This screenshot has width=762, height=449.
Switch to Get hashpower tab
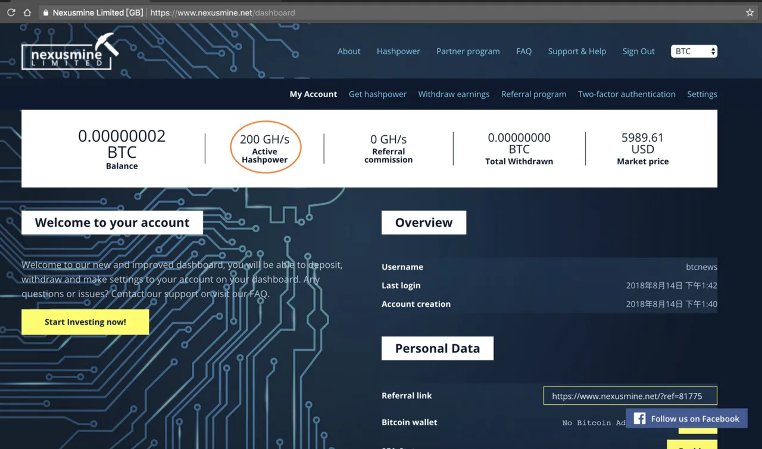coord(377,94)
